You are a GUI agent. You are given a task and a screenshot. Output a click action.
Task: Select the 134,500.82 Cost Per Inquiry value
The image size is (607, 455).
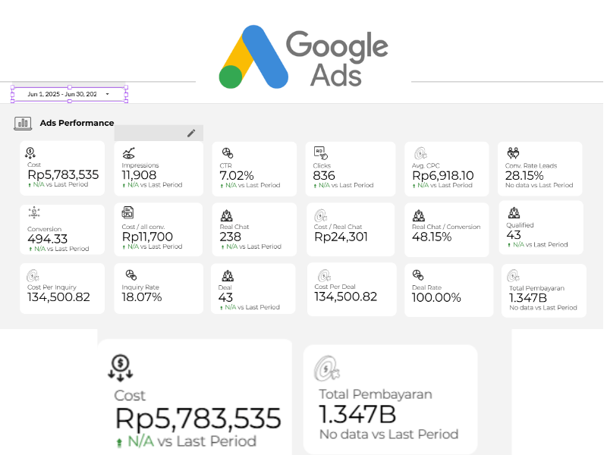58,297
